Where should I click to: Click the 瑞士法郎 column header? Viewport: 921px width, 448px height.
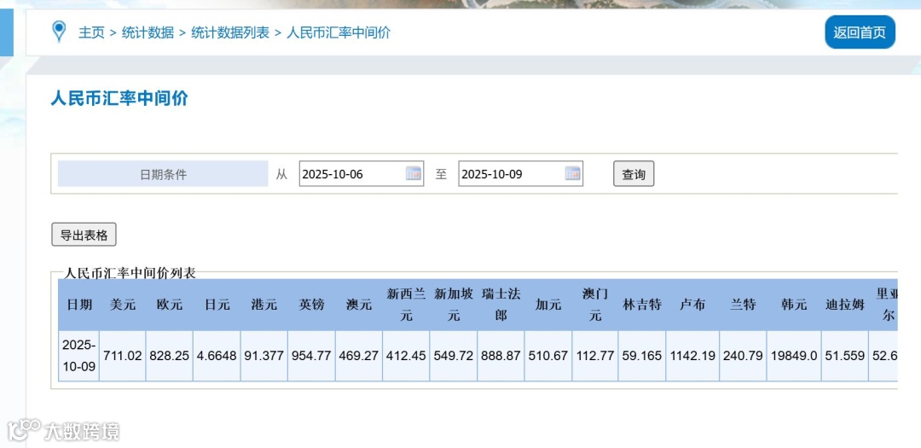[501, 305]
